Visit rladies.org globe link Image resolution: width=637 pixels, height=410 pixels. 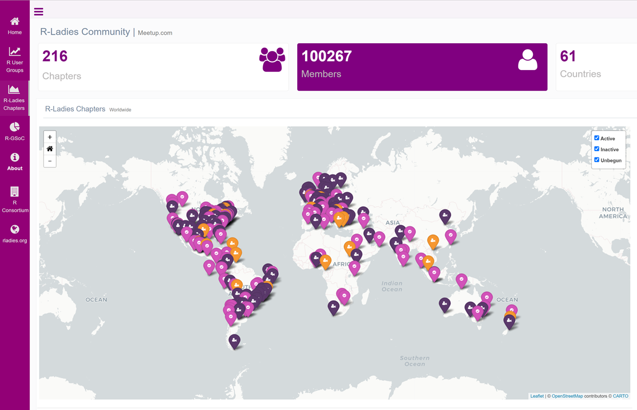click(x=15, y=234)
